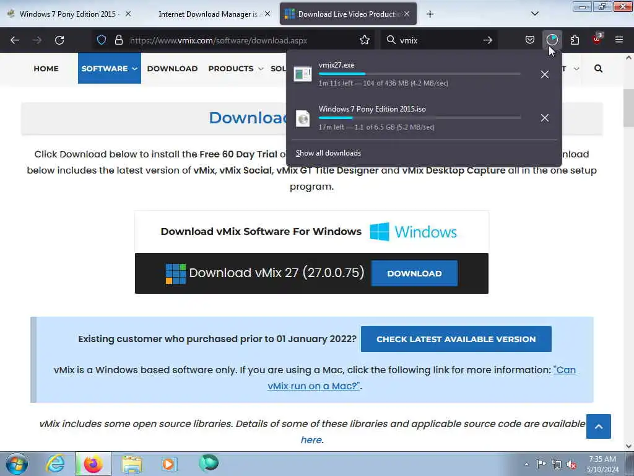The height and width of the screenshot is (476, 634).
Task: Toggle the downloads panel toolbar icon
Action: [552, 40]
